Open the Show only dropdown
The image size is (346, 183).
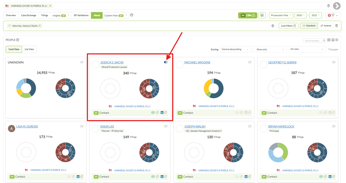(x=270, y=49)
